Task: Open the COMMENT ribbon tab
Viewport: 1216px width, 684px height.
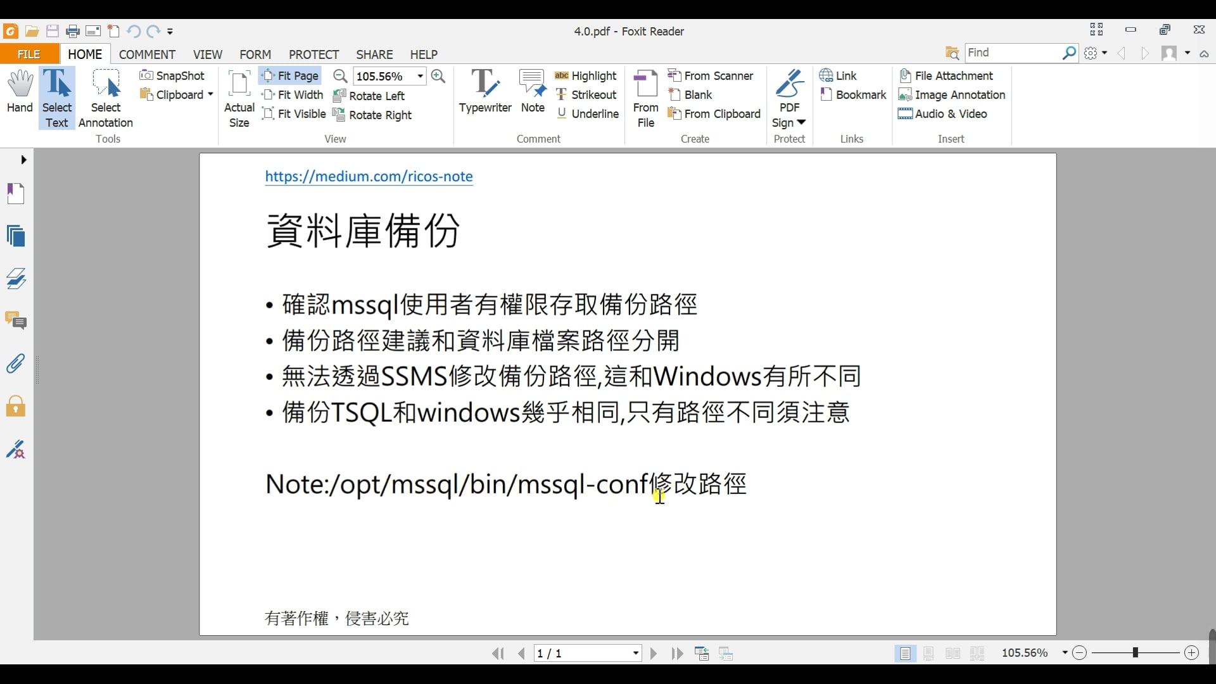Action: pos(147,54)
